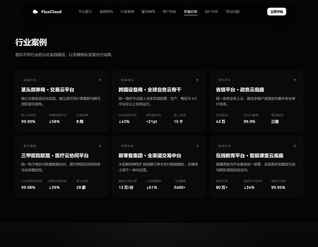Click the 99.98% availability value
This screenshot has height=247, width=318.
pos(28,187)
